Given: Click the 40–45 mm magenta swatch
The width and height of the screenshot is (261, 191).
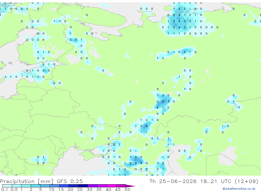Looking at the screenshot, I should tap(111, 186).
